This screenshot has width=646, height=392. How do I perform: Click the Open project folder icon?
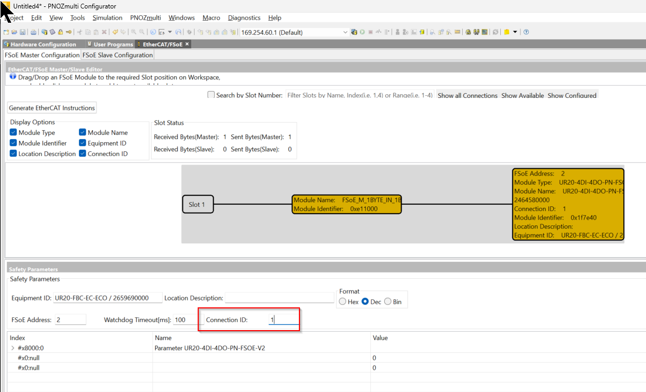click(x=14, y=32)
